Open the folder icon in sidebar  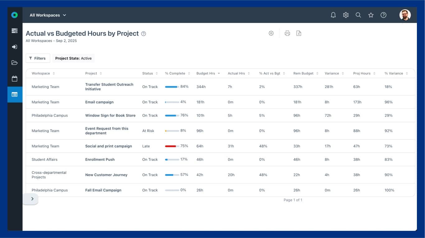click(15, 63)
